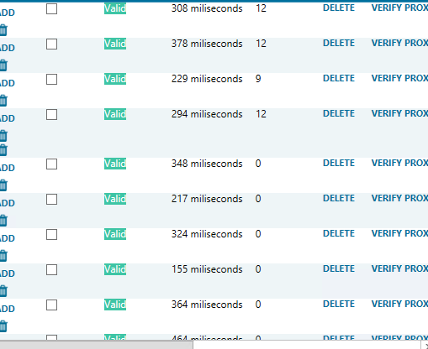
Task: Tick checkbox in 229 milliseconds row
Action: point(51,79)
